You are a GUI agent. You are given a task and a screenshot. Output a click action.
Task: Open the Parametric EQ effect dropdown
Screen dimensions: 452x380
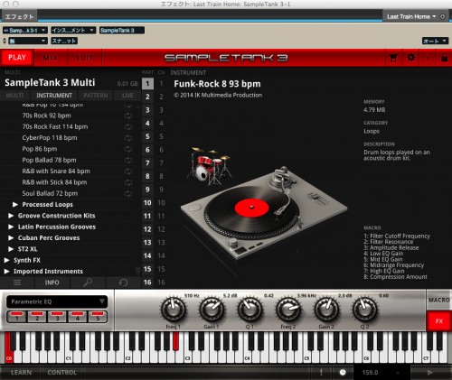[57, 301]
